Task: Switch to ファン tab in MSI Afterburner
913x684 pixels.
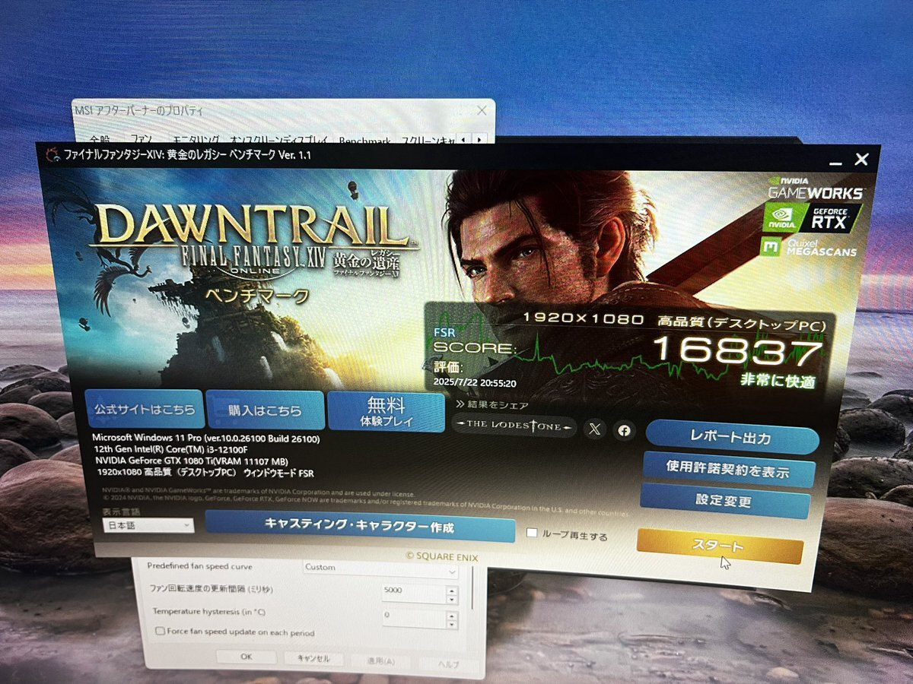Action: click(142, 140)
